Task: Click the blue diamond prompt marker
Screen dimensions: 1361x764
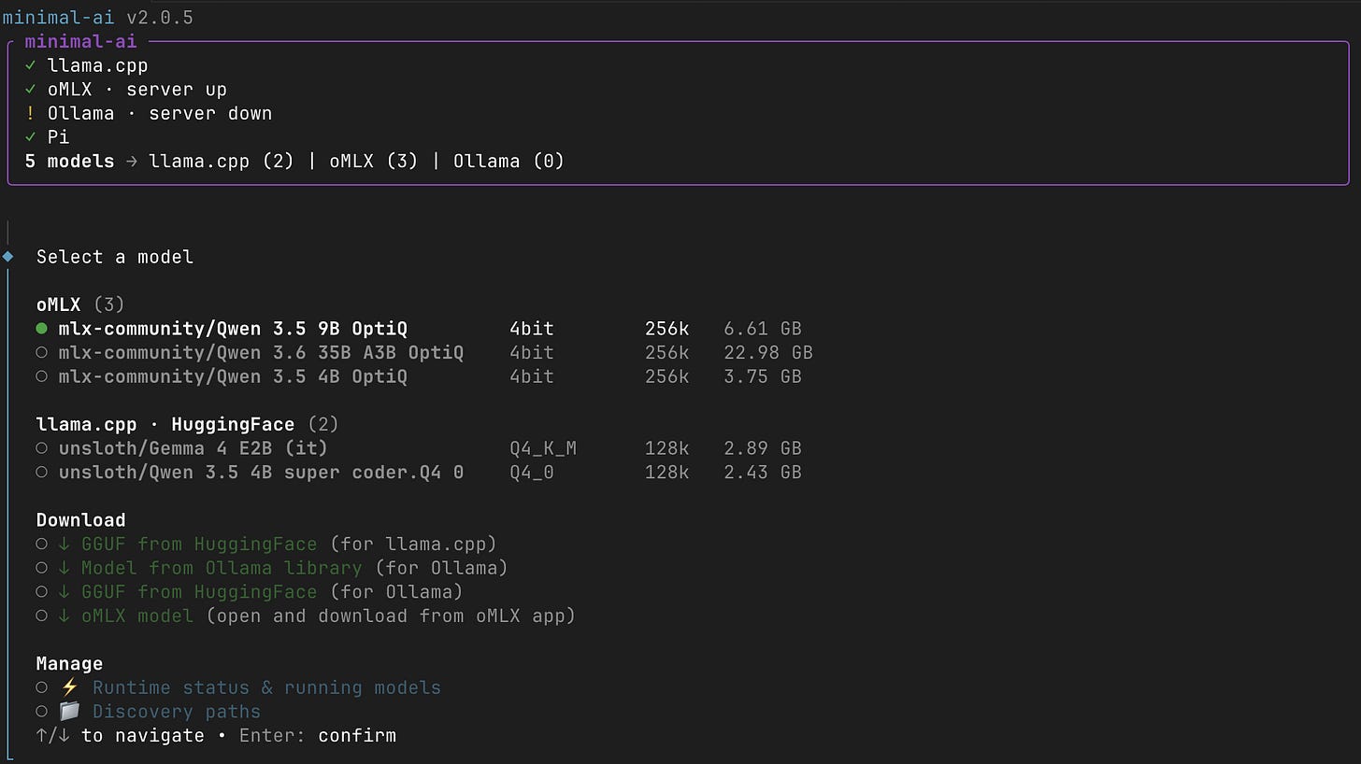Action: [7, 257]
